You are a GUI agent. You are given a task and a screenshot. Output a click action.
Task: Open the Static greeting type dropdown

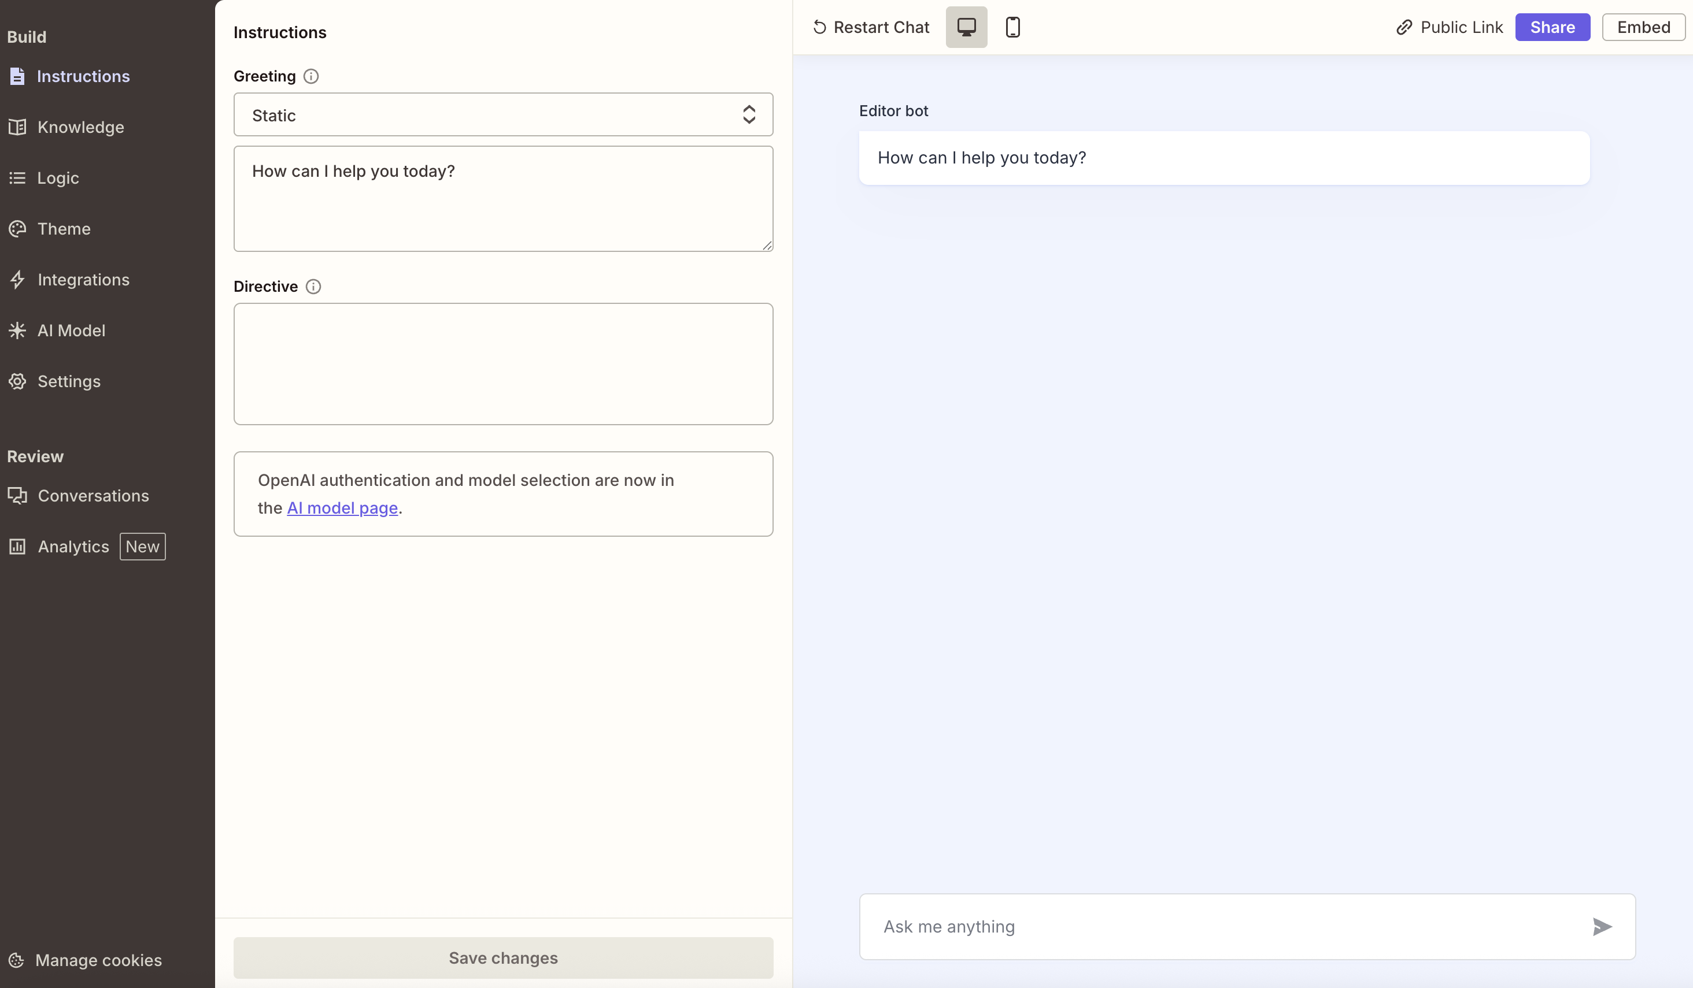click(503, 115)
